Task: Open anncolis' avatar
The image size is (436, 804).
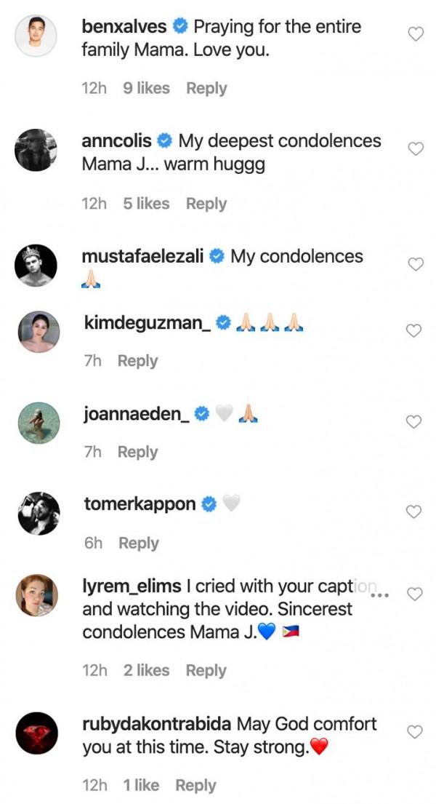Action: [36, 150]
